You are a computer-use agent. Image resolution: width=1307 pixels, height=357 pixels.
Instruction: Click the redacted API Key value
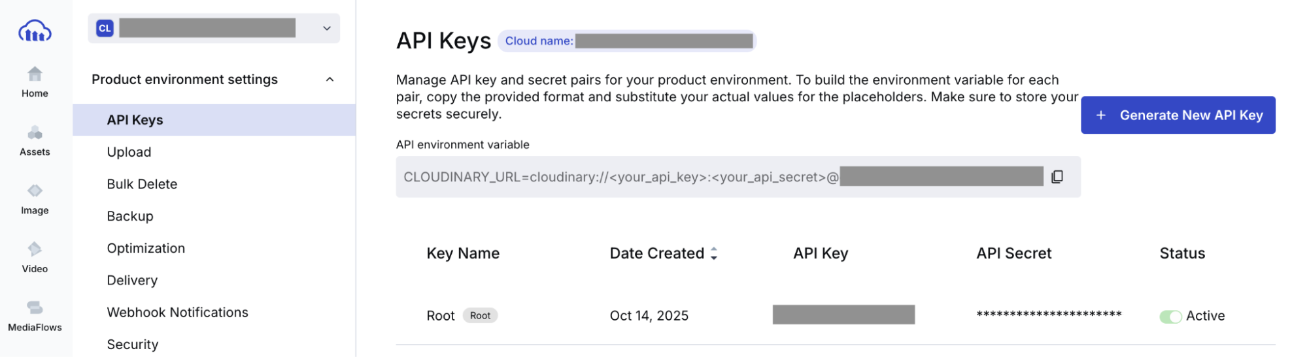point(843,315)
